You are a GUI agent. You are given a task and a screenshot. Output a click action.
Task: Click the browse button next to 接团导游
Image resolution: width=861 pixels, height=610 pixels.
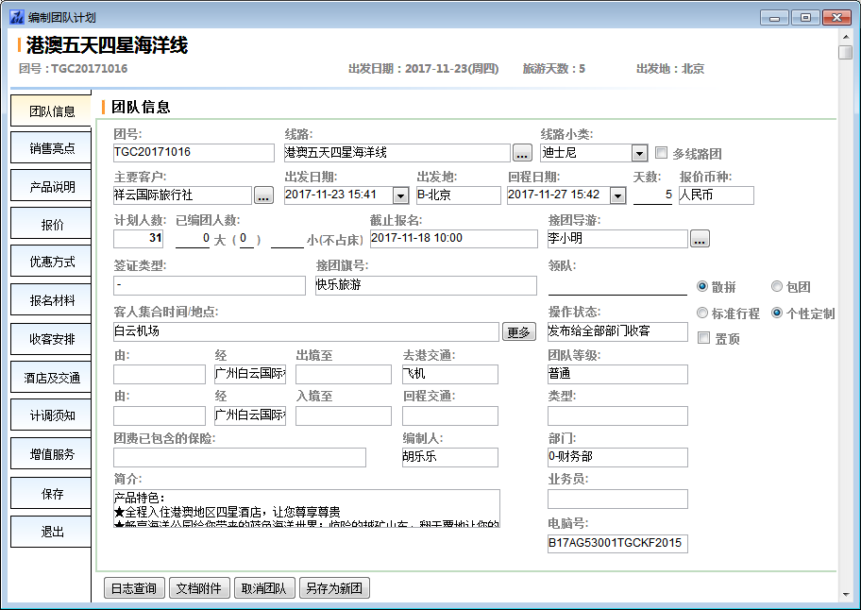(x=700, y=239)
